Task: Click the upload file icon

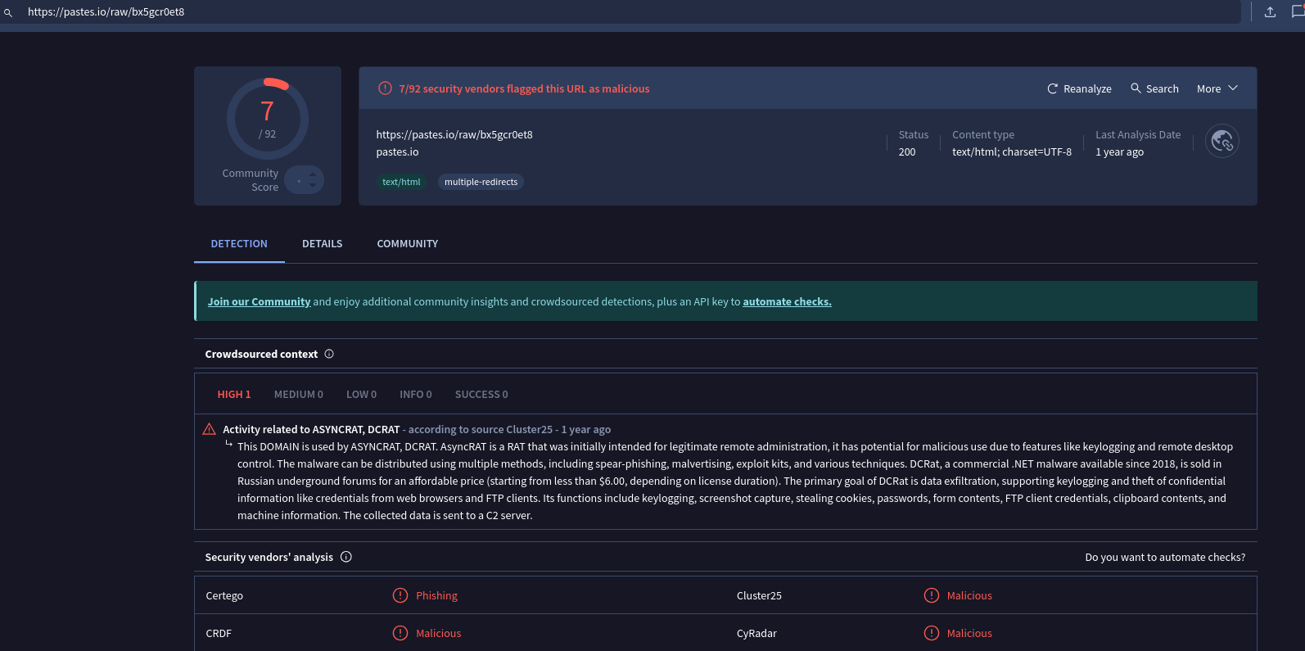Action: coord(1270,11)
